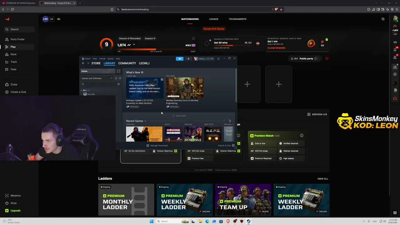
Task: Click the FACEIT sidebar Search field
Action: 19,29
